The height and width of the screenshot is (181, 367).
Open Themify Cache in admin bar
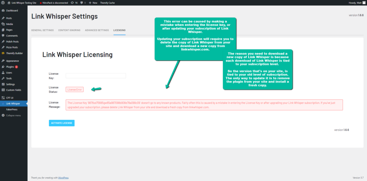108,3
